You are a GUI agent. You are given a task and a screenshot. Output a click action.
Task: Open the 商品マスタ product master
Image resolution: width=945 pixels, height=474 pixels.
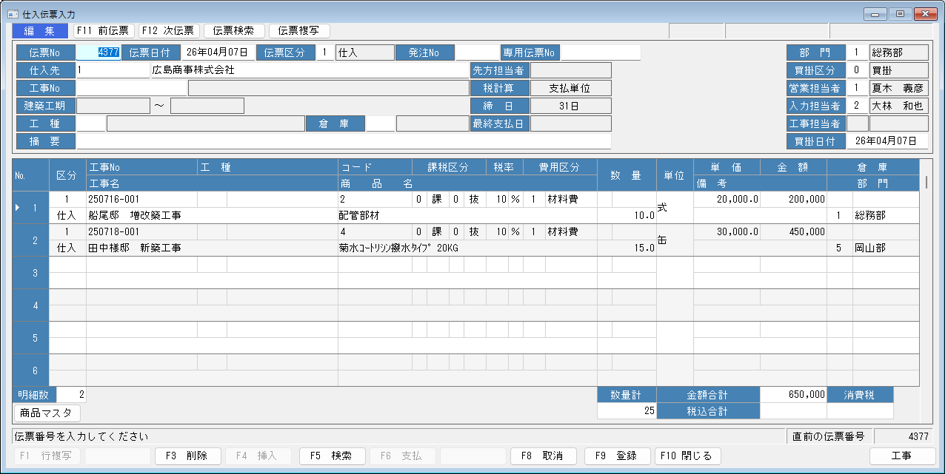47,413
